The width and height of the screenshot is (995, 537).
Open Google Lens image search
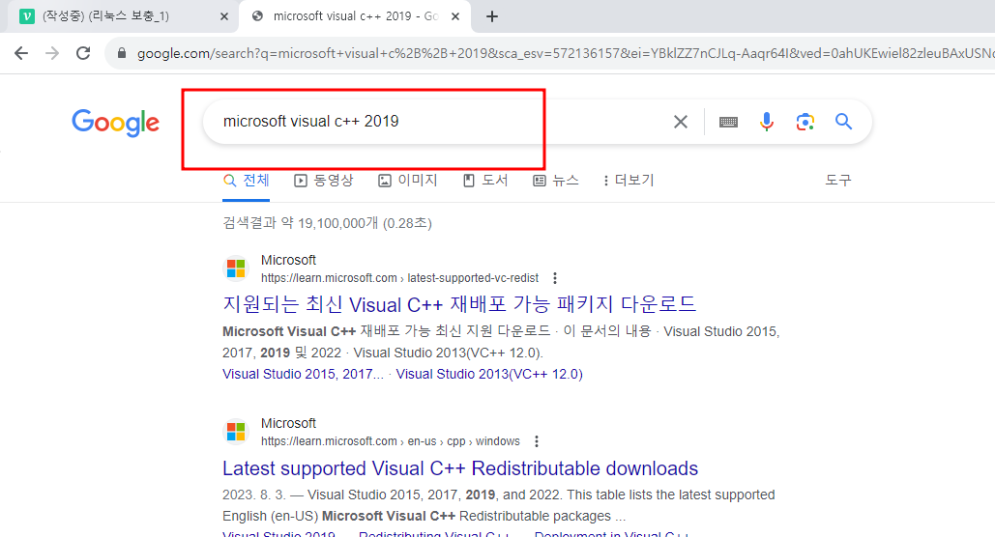pyautogui.click(x=805, y=122)
